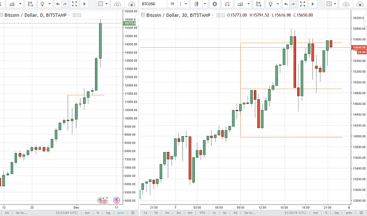Open Go to... on left daily chart
The width and height of the screenshot is (367, 216).
pos(21,213)
